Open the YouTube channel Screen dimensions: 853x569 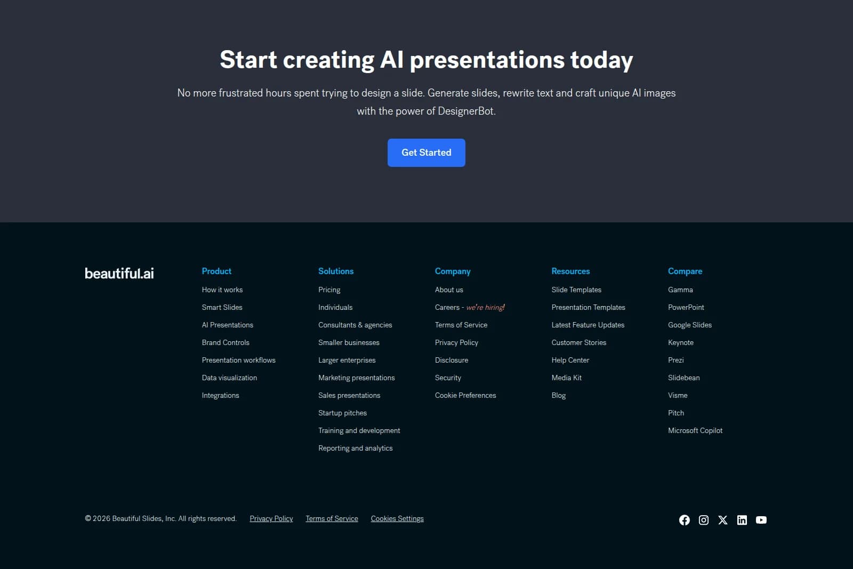761,520
